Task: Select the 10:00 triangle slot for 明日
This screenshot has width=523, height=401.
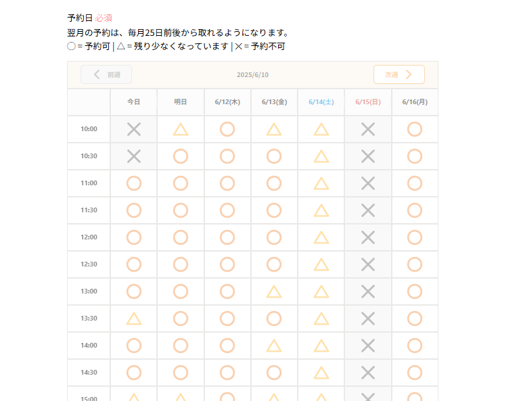Action: [x=181, y=129]
